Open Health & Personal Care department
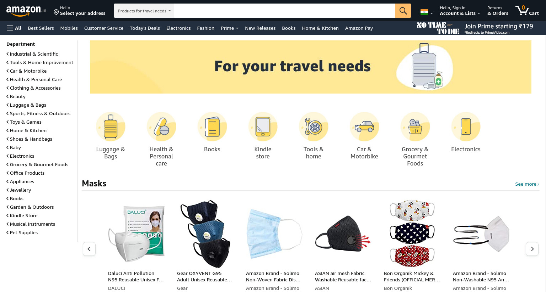The height and width of the screenshot is (292, 546). tap(36, 79)
